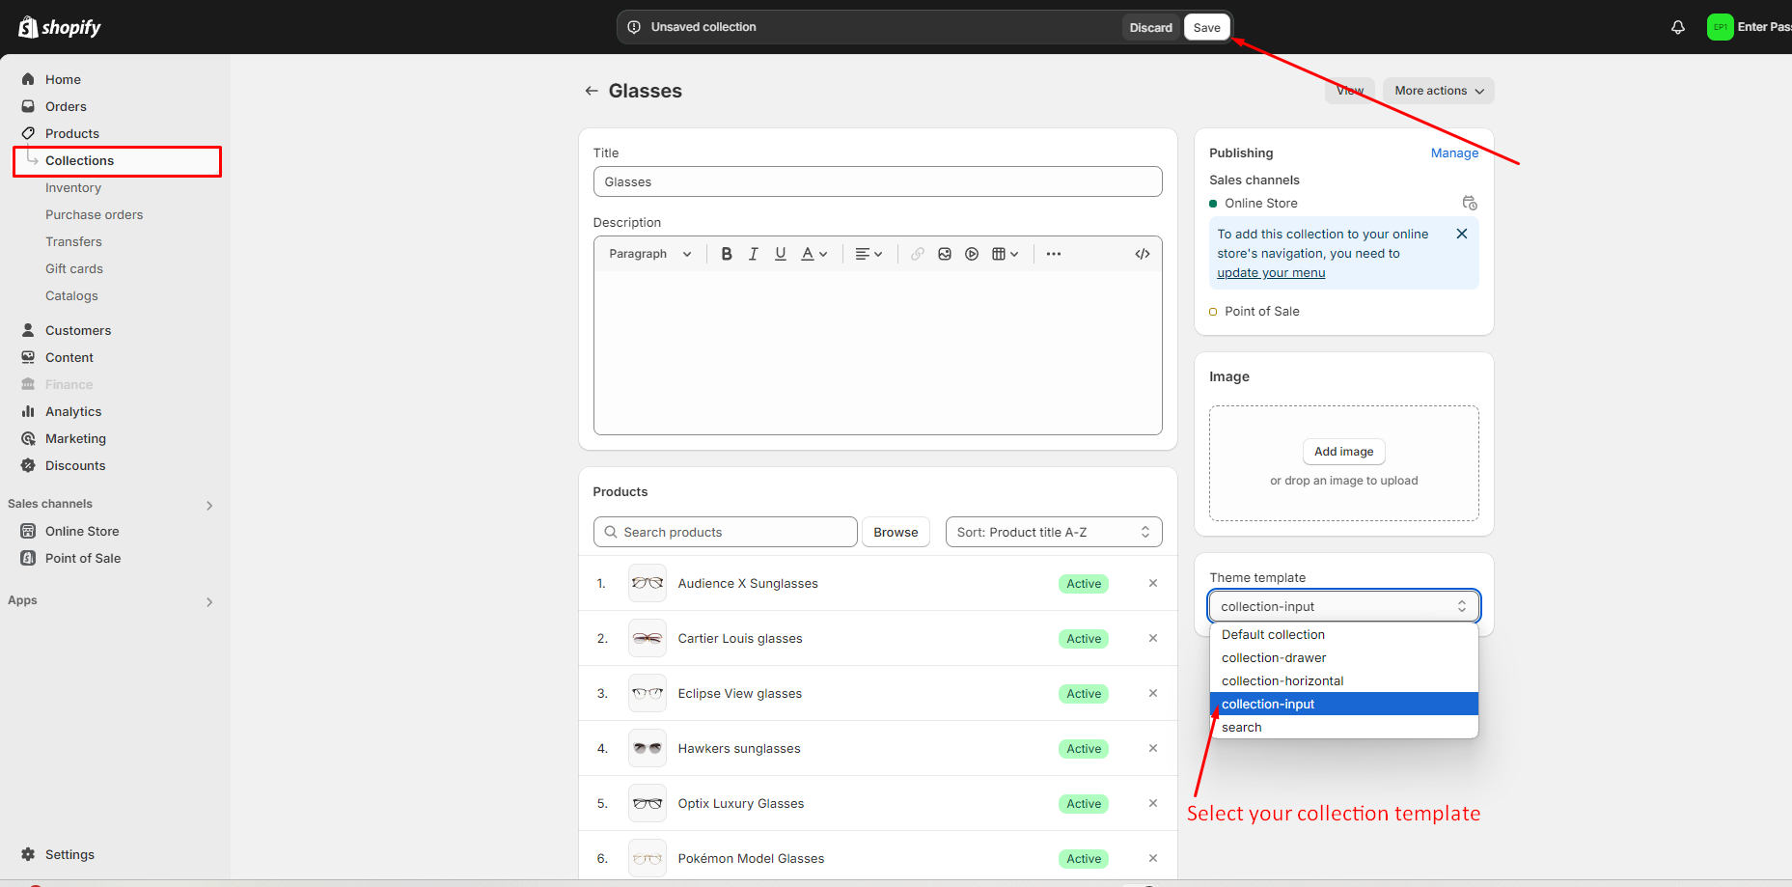Toggle bold formatting

click(727, 254)
